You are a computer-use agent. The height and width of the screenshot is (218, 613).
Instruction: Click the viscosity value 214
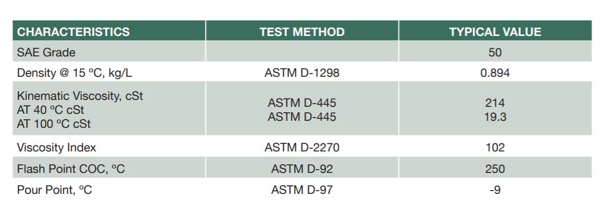(495, 103)
